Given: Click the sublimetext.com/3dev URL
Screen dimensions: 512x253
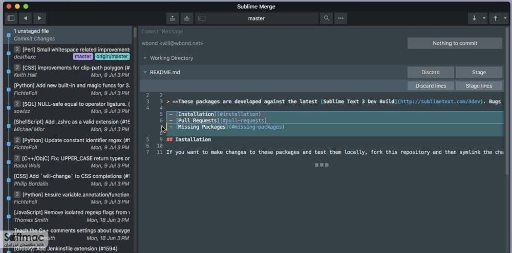Looking at the screenshot, I should tap(439, 102).
